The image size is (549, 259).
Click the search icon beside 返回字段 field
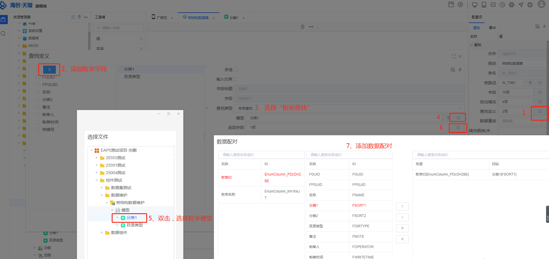(458, 127)
